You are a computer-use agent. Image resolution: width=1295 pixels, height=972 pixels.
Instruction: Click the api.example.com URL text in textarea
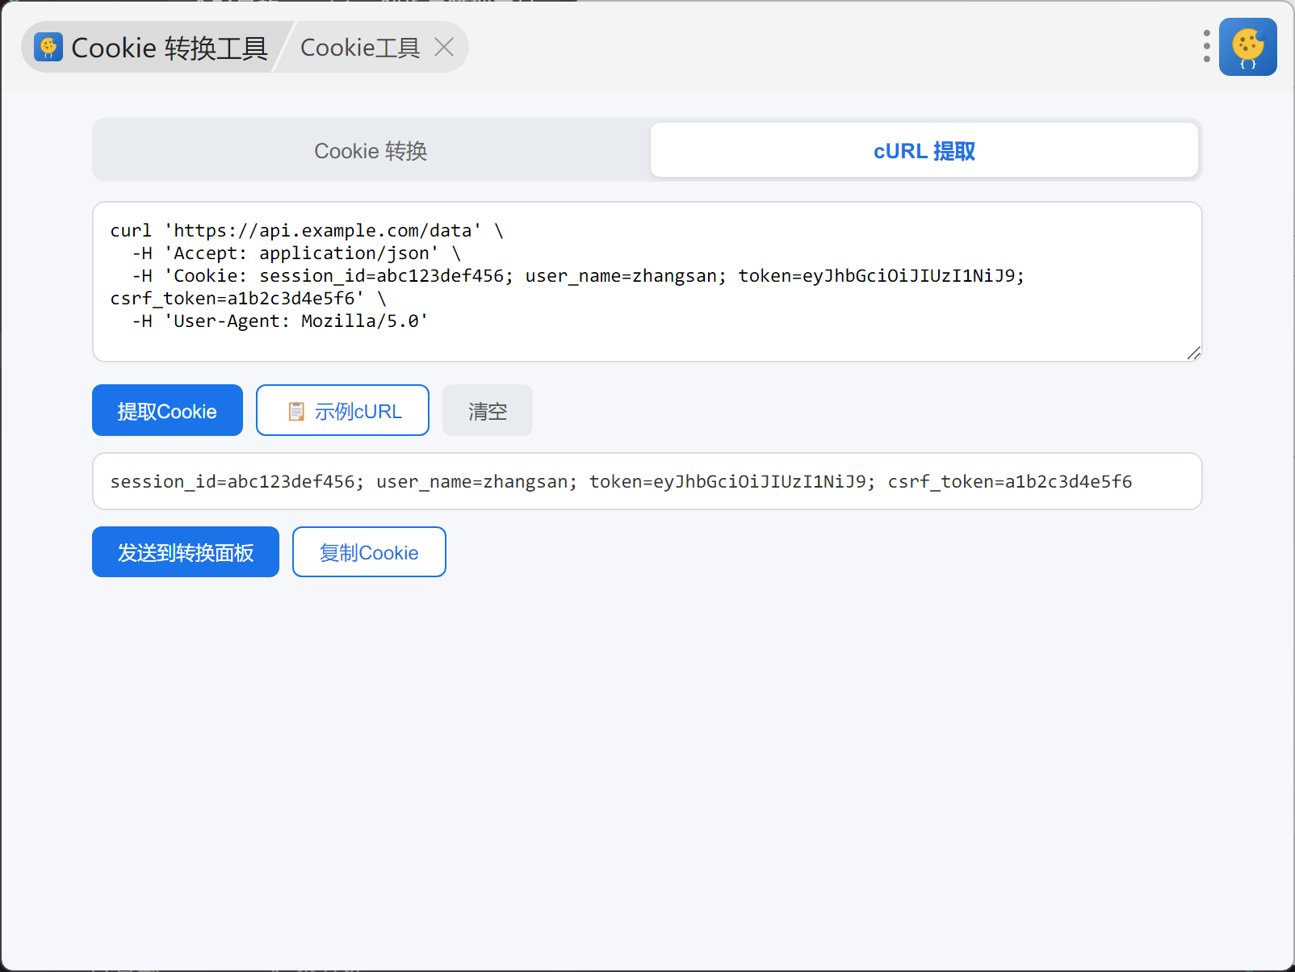click(x=323, y=231)
